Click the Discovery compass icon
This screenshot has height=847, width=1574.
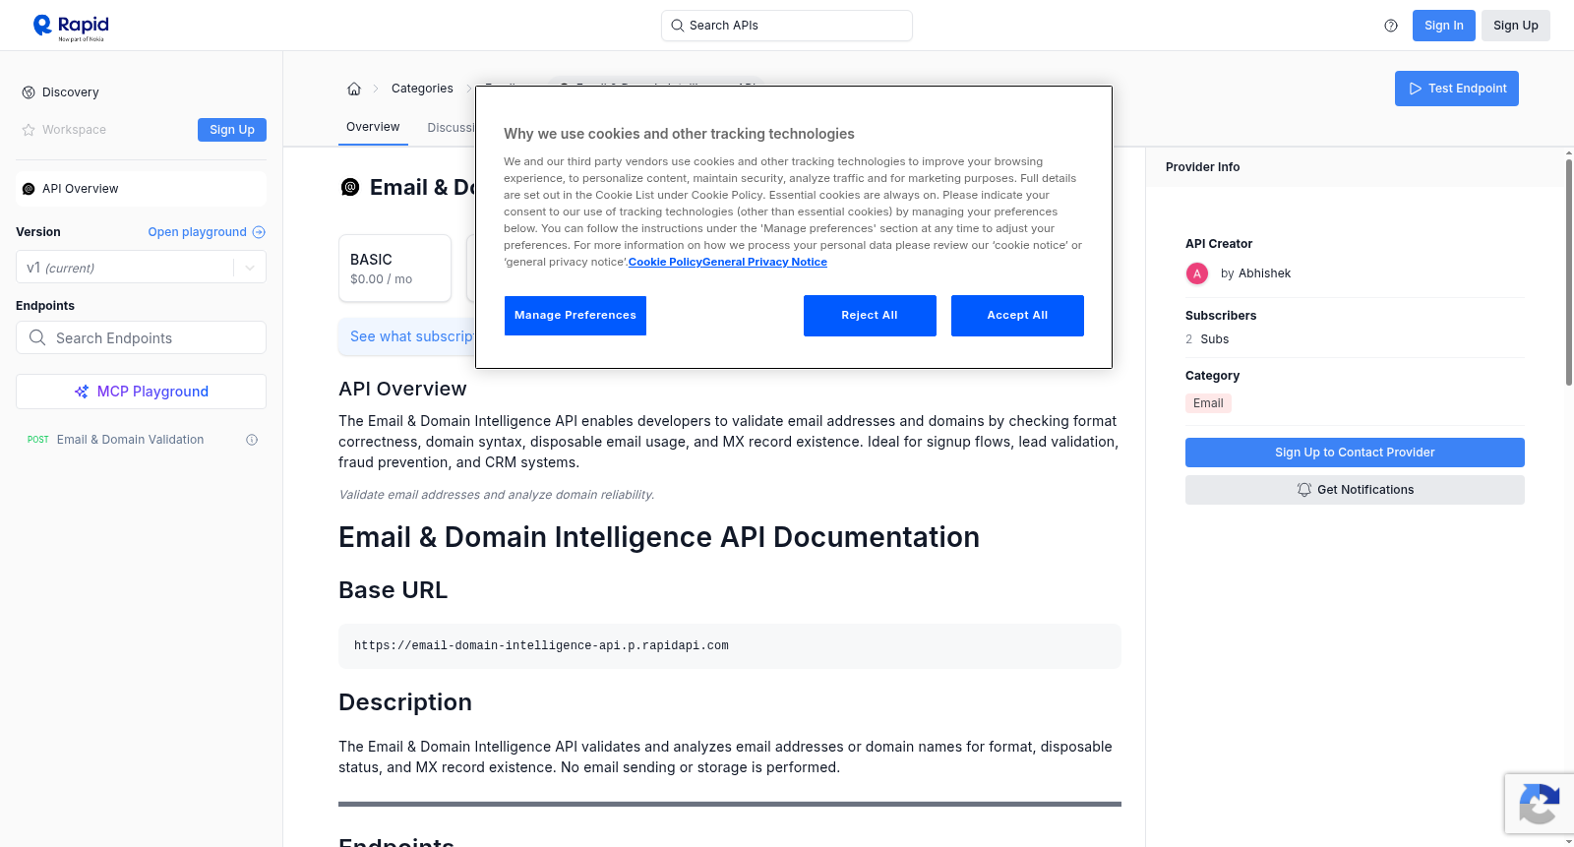(x=29, y=92)
